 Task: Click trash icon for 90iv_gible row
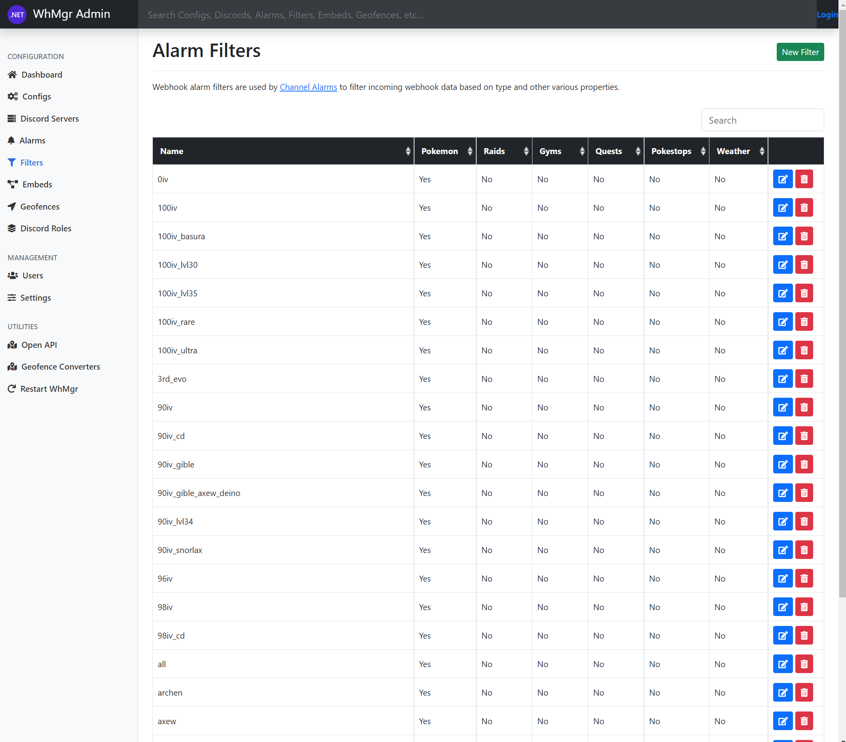pos(804,465)
